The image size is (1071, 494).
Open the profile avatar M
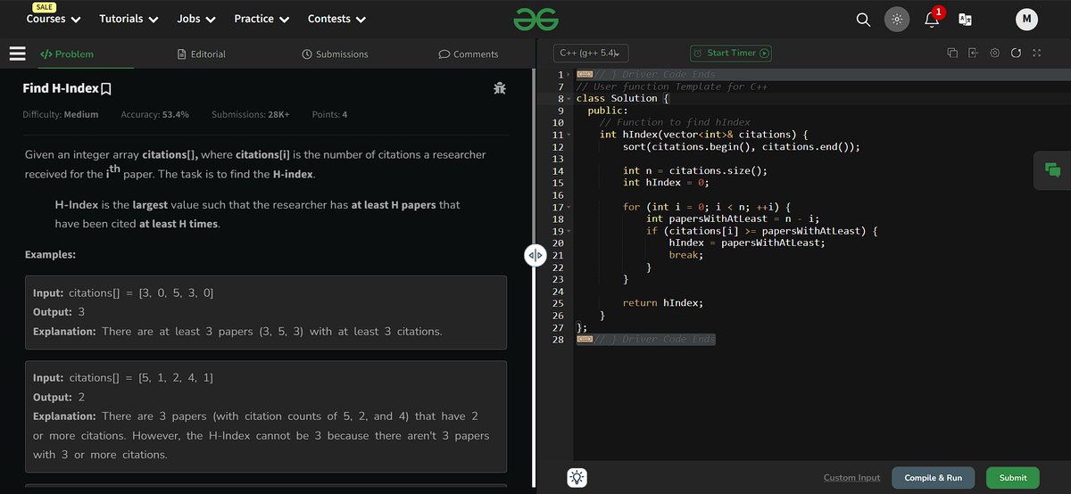click(x=1026, y=19)
